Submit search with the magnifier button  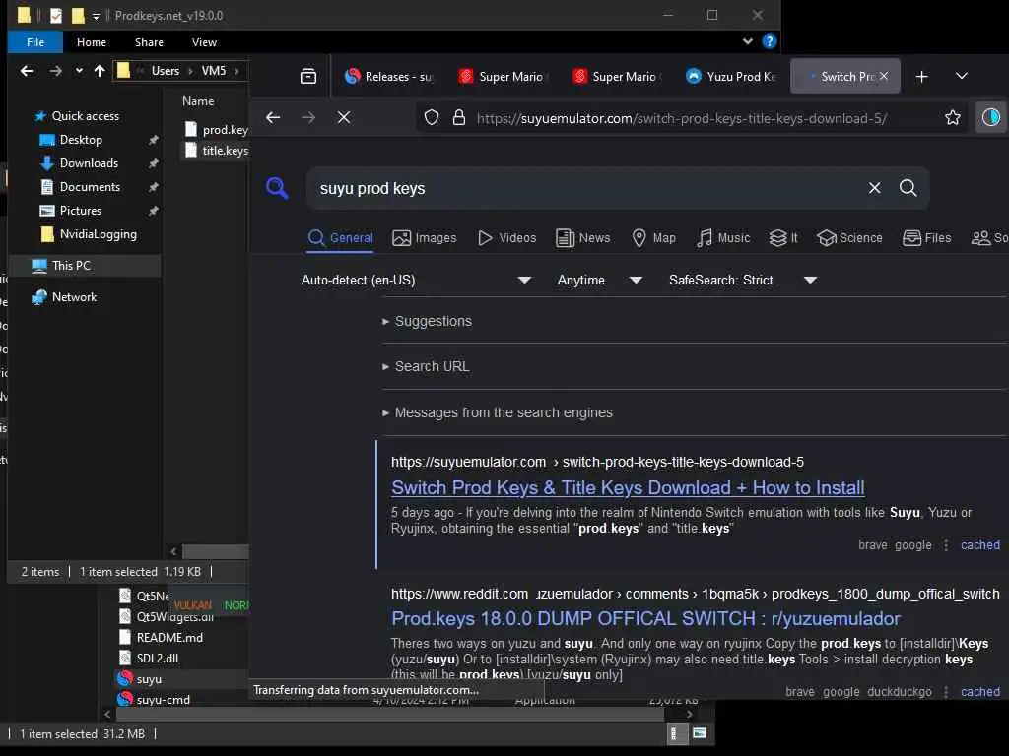[x=908, y=188]
